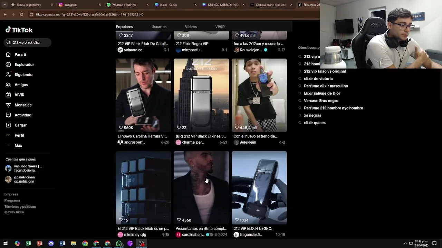Open site information icon in address bar
The height and width of the screenshot is (248, 442).
coord(31,14)
